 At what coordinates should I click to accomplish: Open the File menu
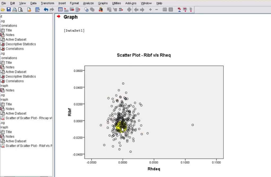point(4,3)
